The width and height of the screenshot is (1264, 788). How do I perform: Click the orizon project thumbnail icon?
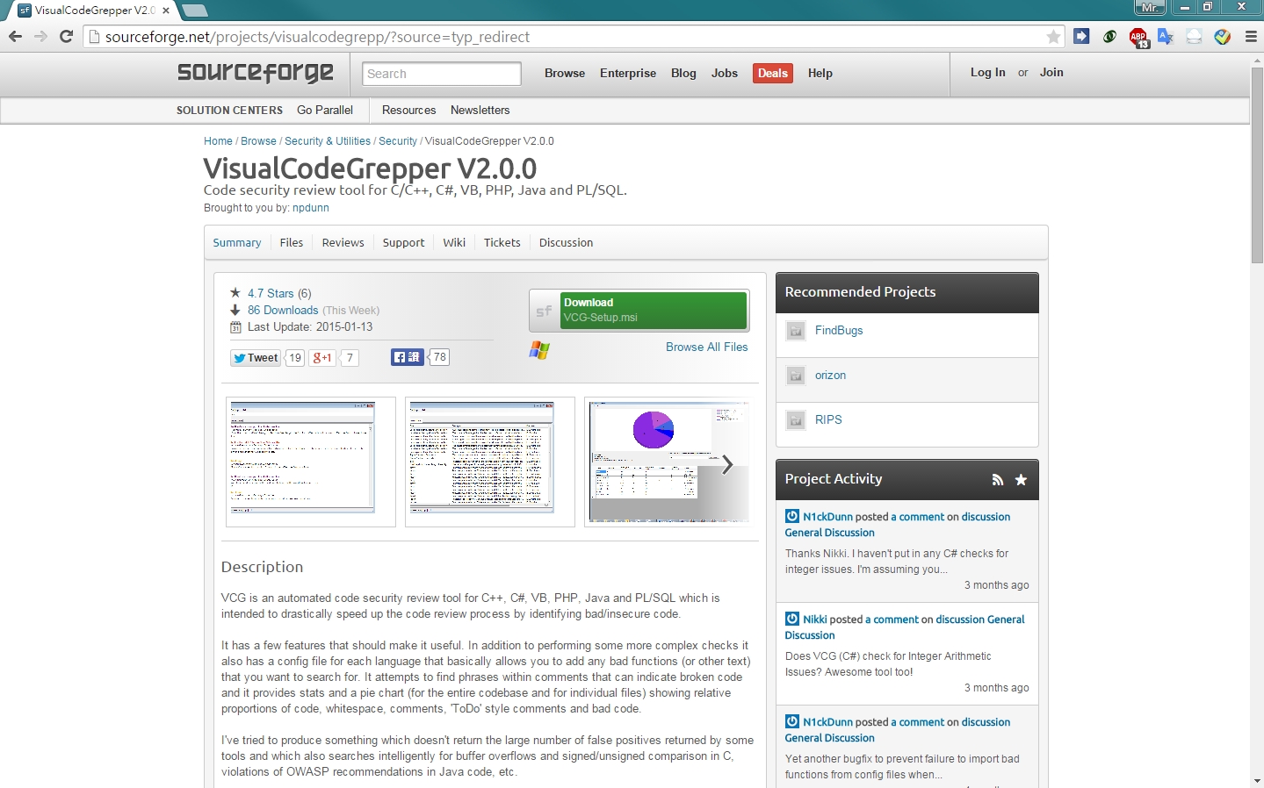point(795,376)
